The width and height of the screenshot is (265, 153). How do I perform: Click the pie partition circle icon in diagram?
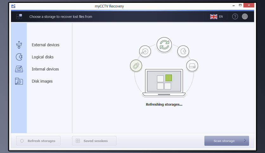point(183,51)
